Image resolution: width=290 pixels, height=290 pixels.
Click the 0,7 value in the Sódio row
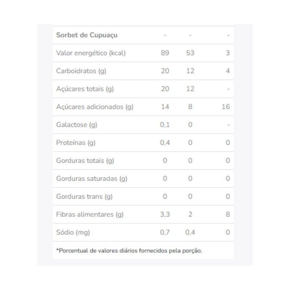click(165, 232)
